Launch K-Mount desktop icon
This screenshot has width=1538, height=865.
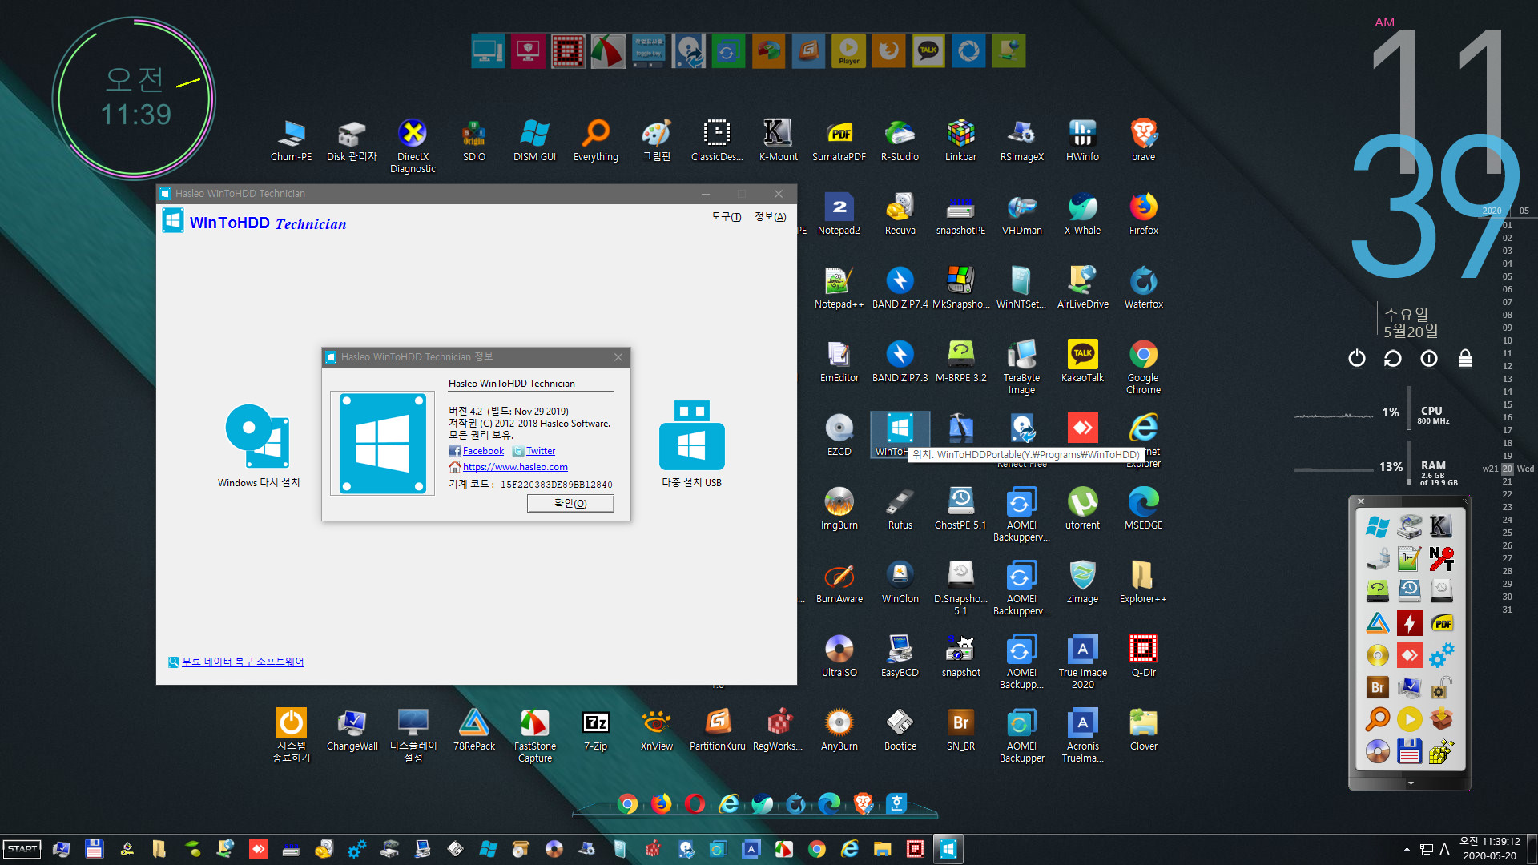click(778, 140)
